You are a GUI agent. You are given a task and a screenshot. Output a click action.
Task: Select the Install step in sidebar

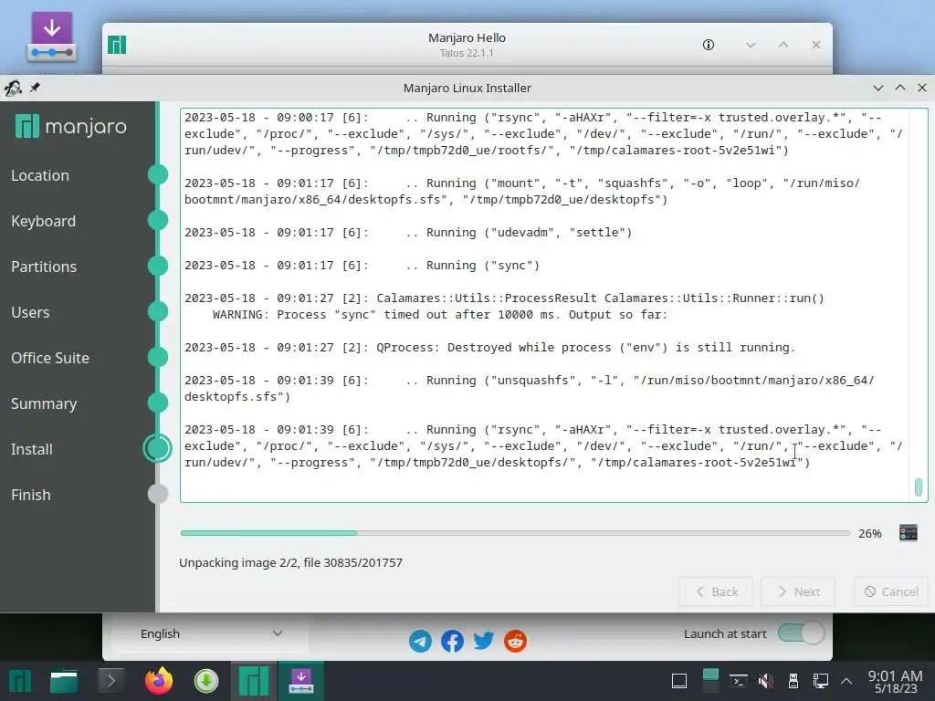(x=32, y=449)
